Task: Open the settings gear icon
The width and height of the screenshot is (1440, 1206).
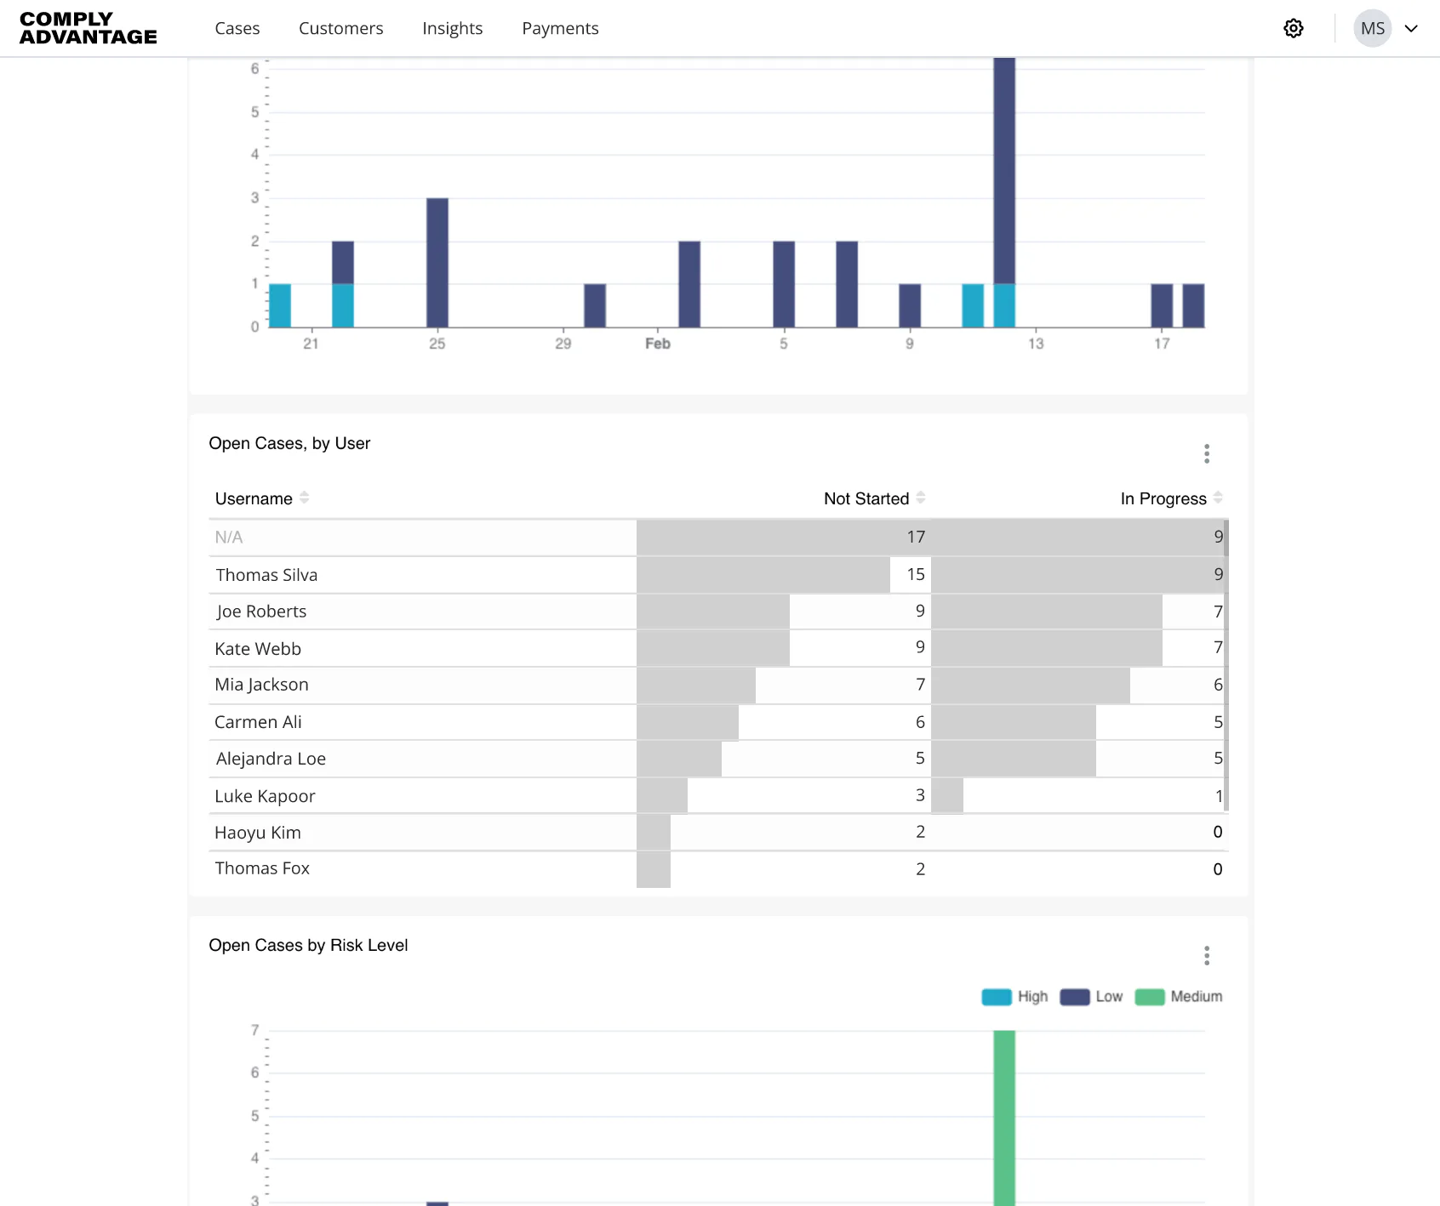Action: pos(1293,28)
